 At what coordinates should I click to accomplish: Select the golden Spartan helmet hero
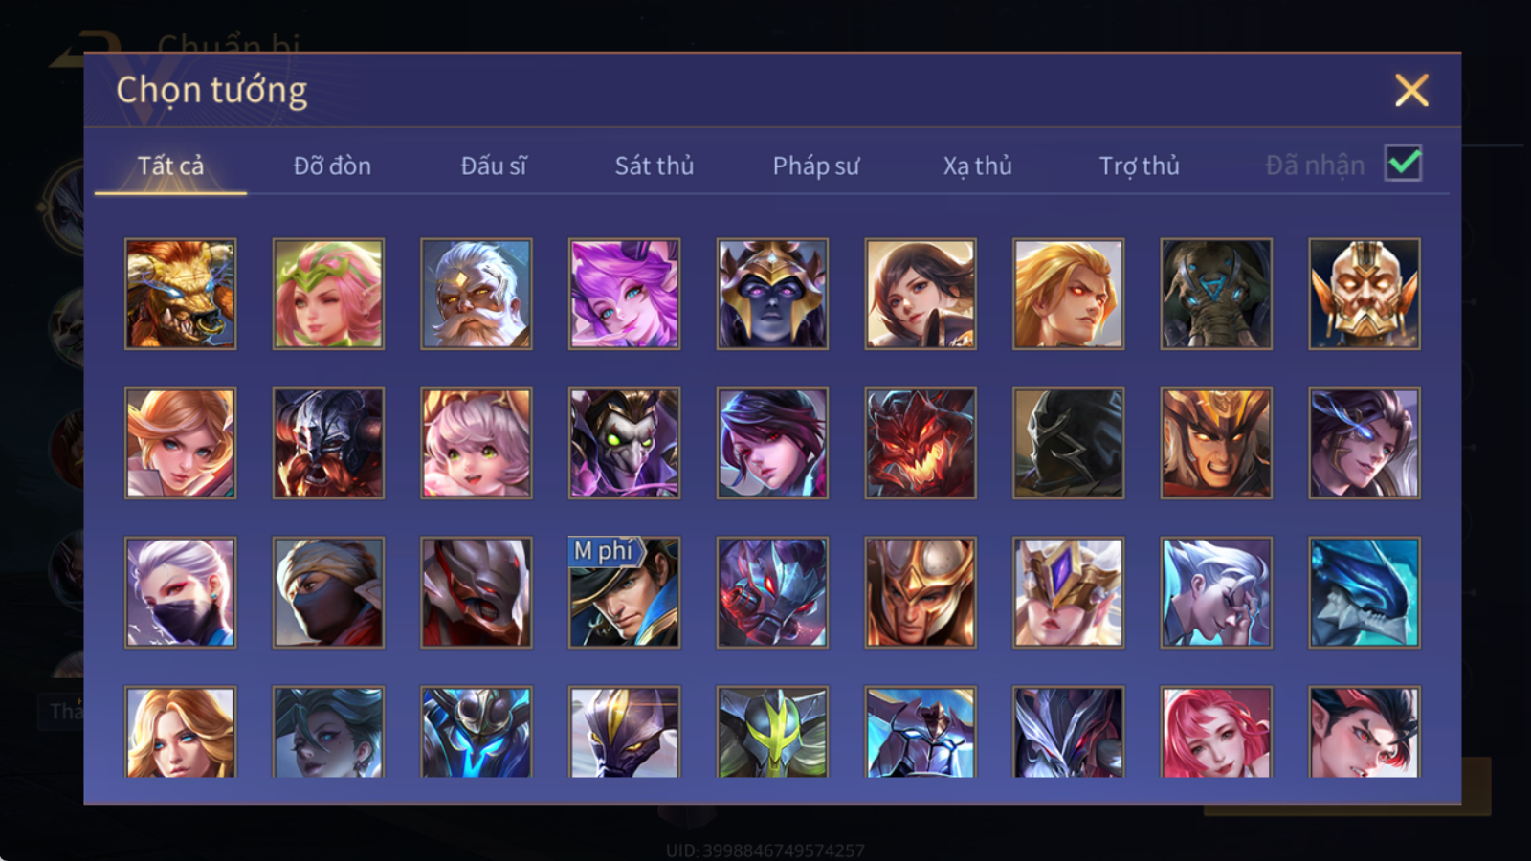point(921,592)
